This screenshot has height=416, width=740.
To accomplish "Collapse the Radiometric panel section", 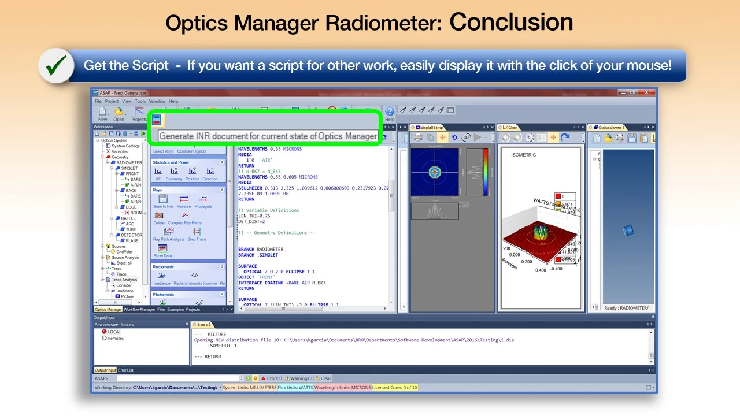I will pyautogui.click(x=223, y=267).
